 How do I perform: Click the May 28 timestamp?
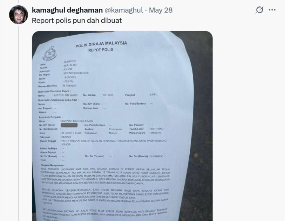pos(161,10)
